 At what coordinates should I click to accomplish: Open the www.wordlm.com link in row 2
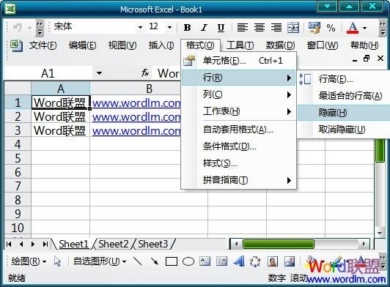[137, 117]
